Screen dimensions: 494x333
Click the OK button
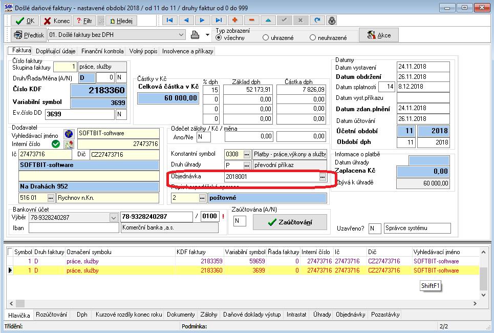click(25, 21)
